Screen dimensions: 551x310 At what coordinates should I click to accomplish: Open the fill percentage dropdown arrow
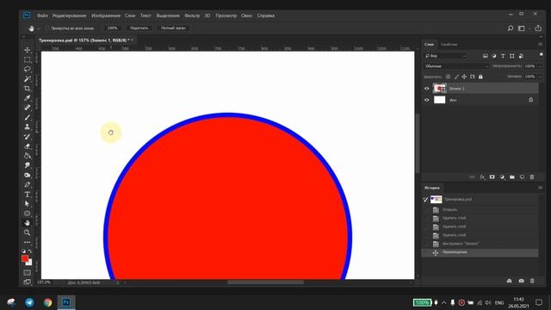pos(540,77)
